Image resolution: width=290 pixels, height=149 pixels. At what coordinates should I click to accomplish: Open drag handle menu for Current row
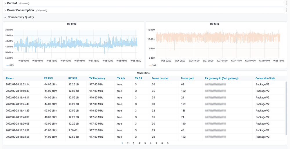pos(285,3)
